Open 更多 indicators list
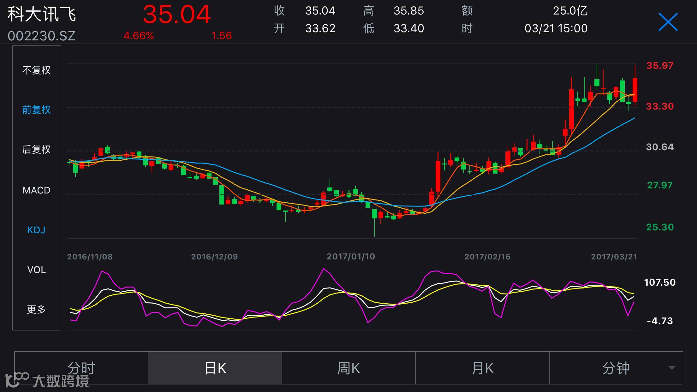The image size is (697, 392). coord(36,309)
